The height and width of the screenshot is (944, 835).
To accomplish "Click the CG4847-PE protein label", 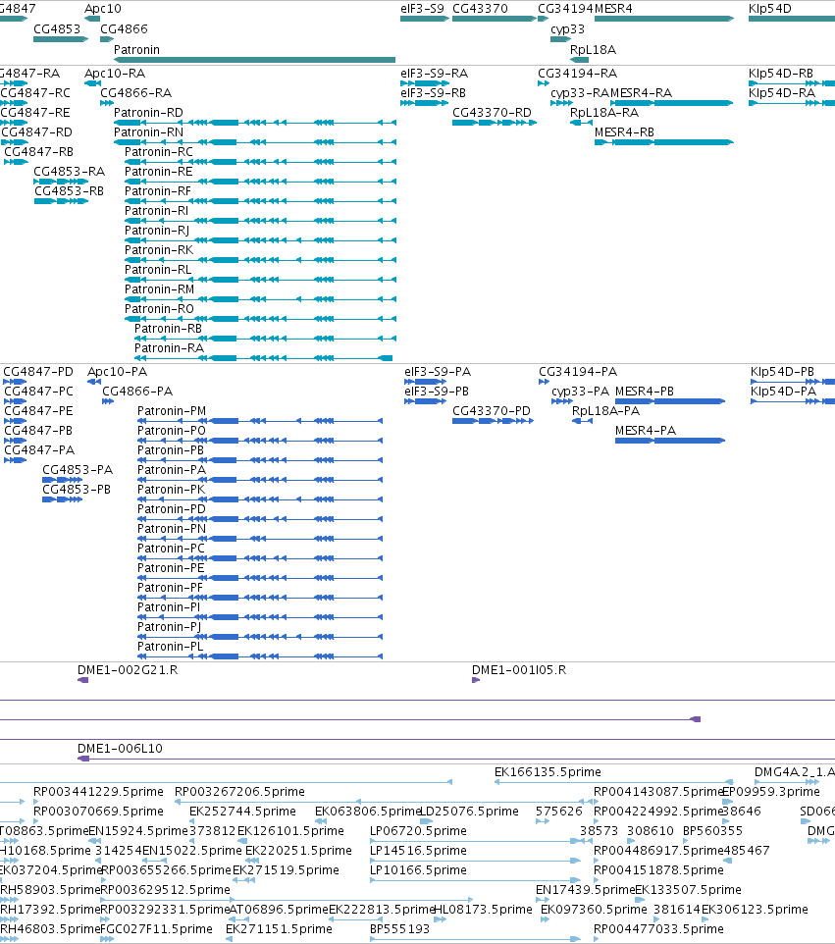I will [38, 411].
